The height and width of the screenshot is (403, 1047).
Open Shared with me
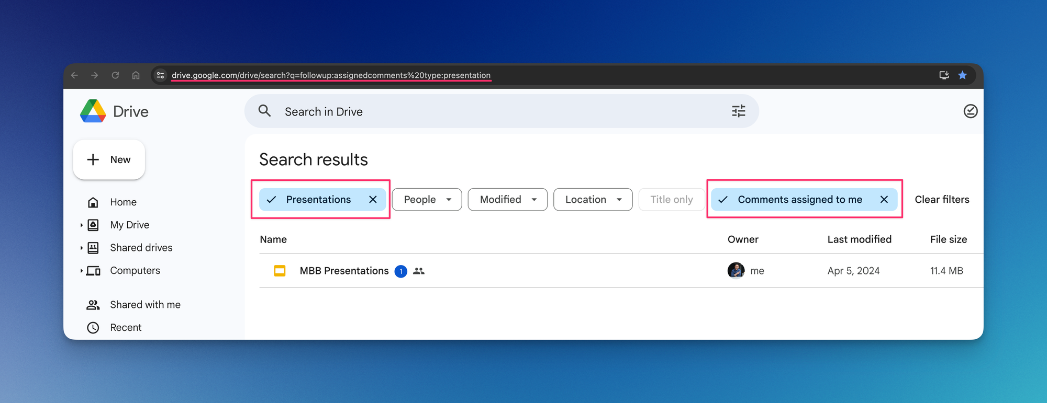click(145, 305)
